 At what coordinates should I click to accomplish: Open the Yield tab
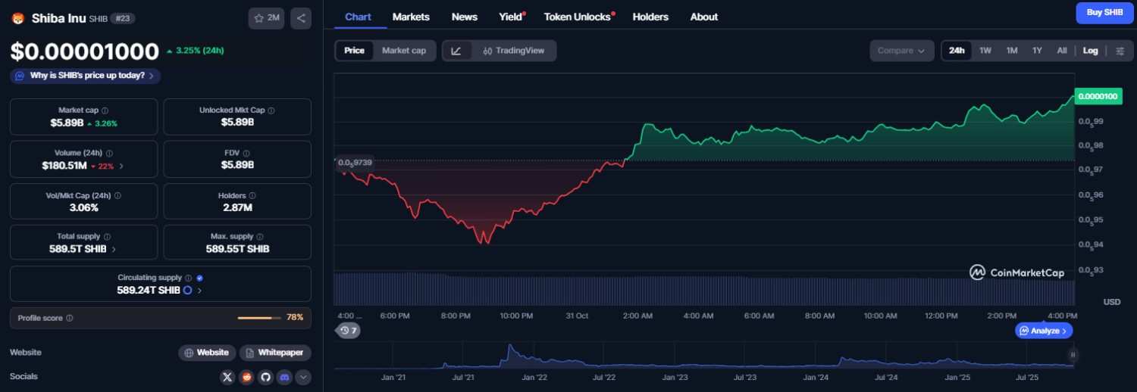(x=512, y=17)
